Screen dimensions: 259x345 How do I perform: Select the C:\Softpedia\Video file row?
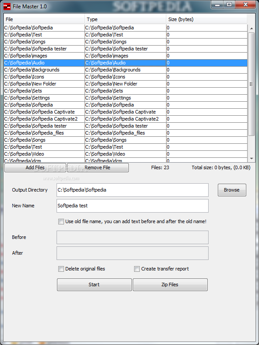pyautogui.click(x=125, y=154)
